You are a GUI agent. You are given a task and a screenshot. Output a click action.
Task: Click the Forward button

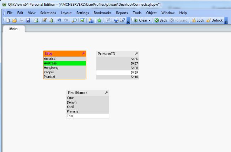[x=178, y=20]
